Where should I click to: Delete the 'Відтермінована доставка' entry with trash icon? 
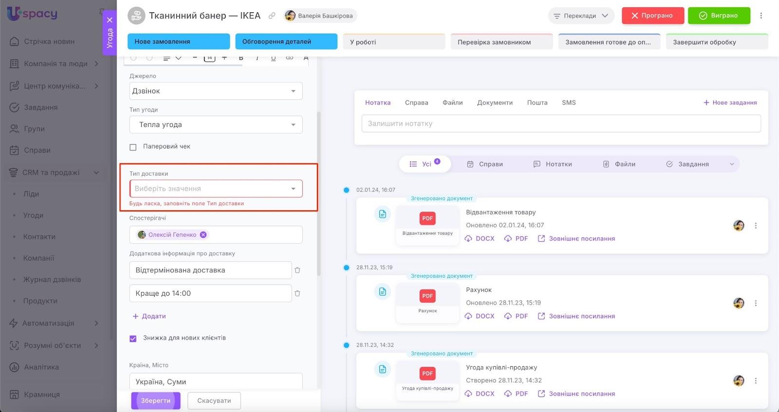[x=297, y=270]
